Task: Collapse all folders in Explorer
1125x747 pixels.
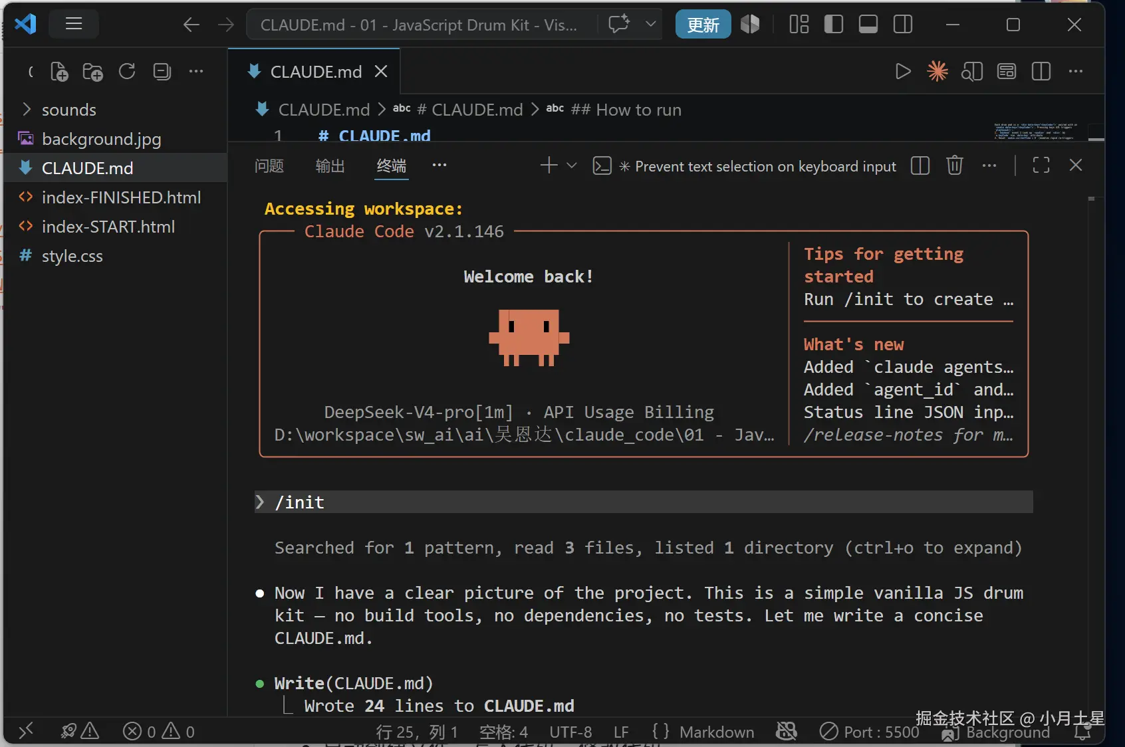Action: point(162,71)
